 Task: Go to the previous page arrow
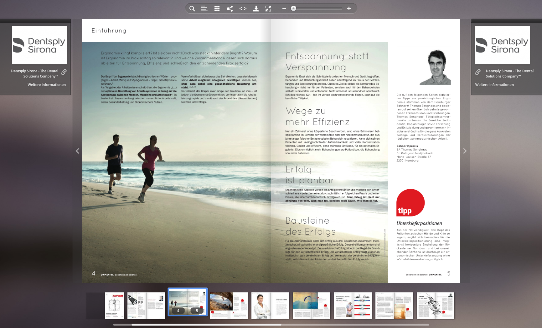(x=77, y=151)
